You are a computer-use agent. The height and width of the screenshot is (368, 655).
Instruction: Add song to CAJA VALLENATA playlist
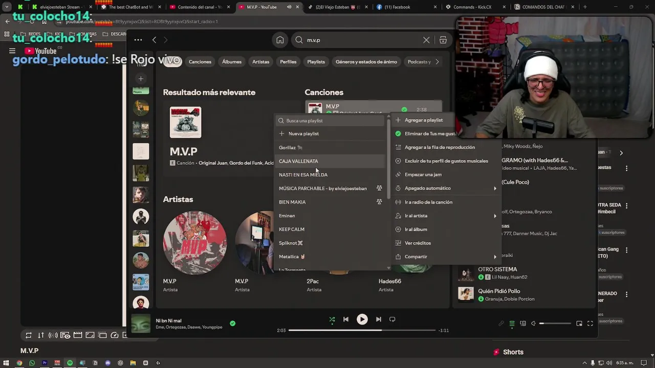[330, 161]
